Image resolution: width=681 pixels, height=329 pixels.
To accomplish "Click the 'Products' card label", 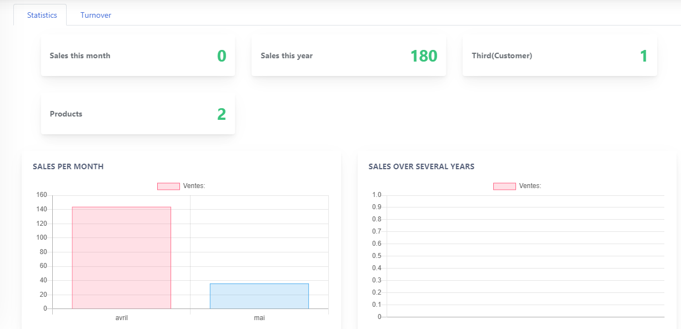I will point(66,114).
